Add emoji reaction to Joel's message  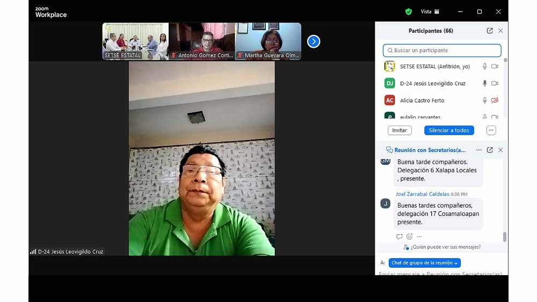409,237
